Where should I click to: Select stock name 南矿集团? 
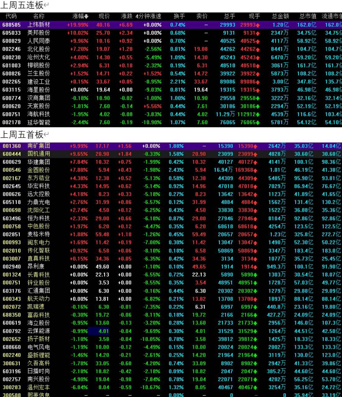pyautogui.click(x=39, y=146)
